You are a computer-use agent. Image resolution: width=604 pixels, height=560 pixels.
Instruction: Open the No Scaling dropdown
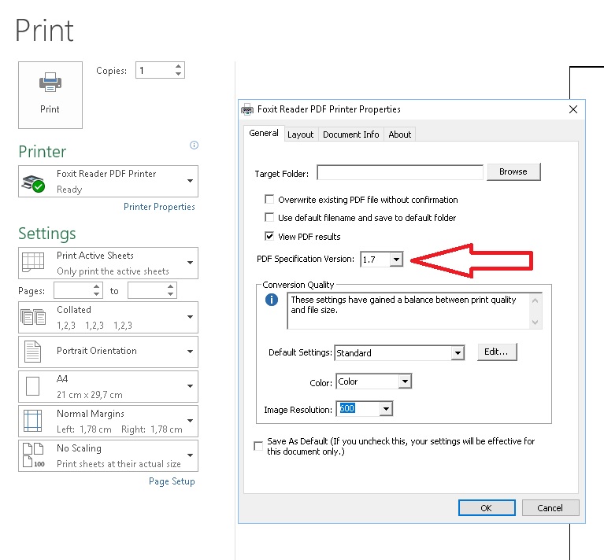[x=108, y=455]
